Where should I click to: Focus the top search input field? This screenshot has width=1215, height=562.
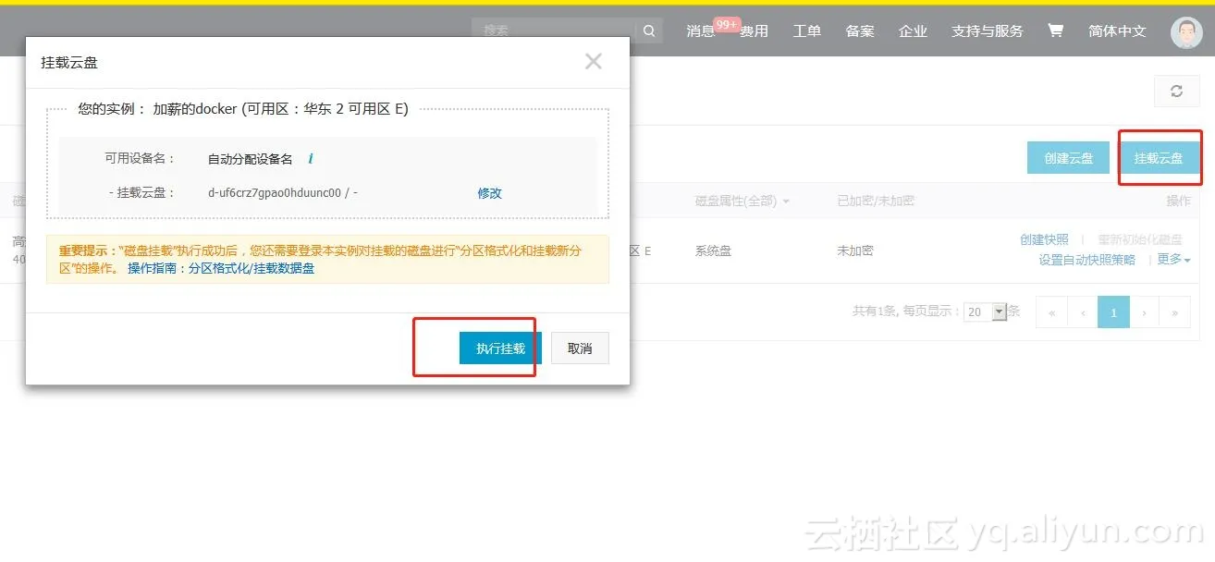point(554,31)
